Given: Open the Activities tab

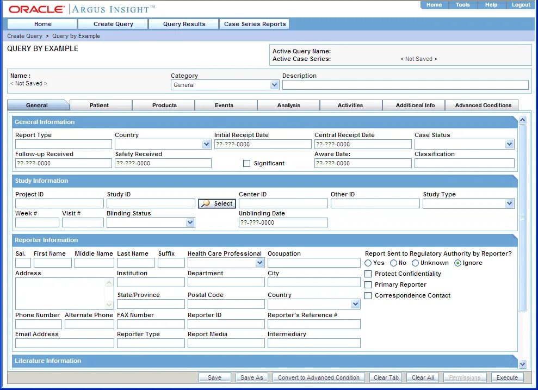Looking at the screenshot, I should point(350,106).
